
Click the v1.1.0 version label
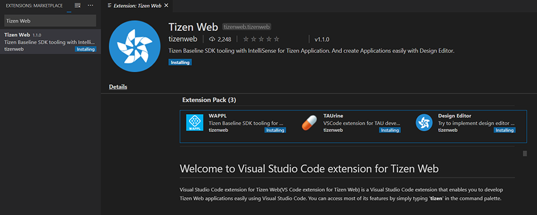pyautogui.click(x=322, y=39)
